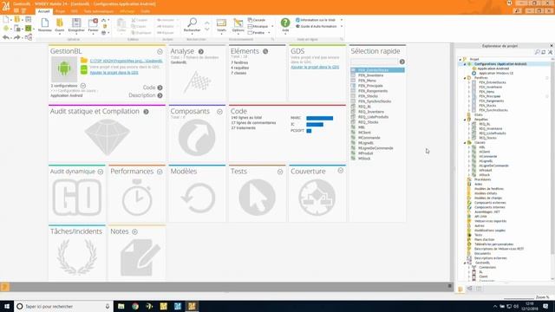Collapse the Classes node in project tree

(x=465, y=142)
